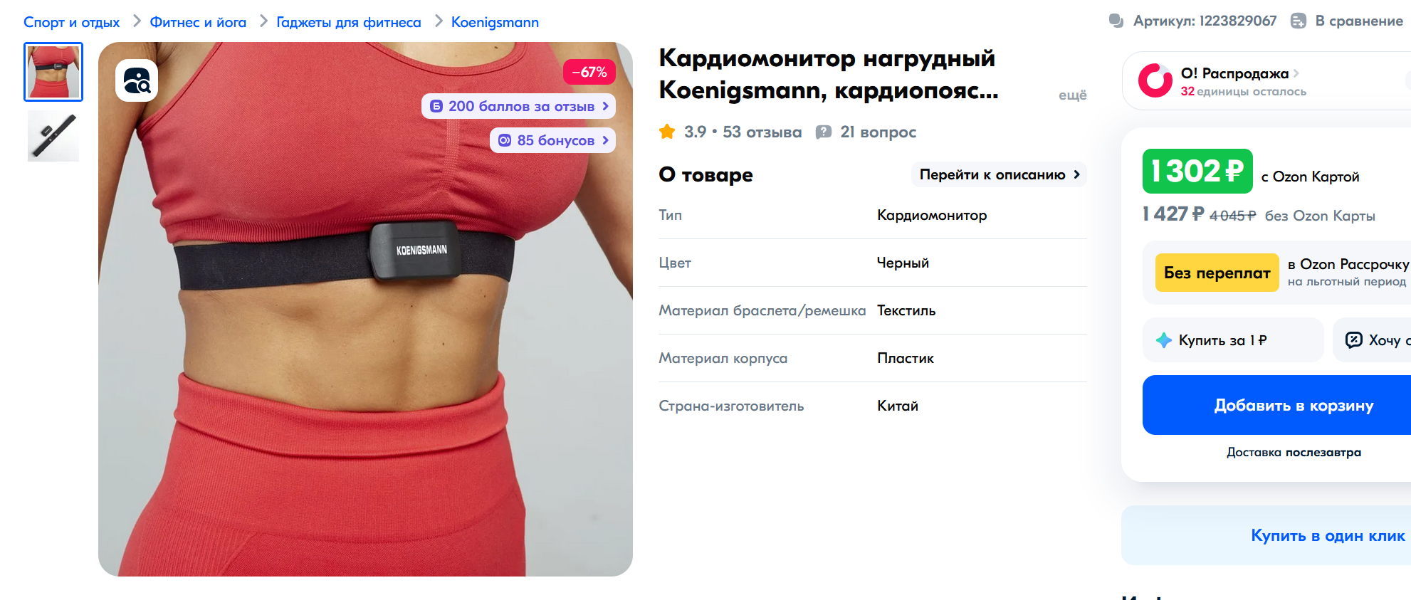Click Перейти к описанию button
This screenshot has width=1411, height=600.
[x=999, y=174]
